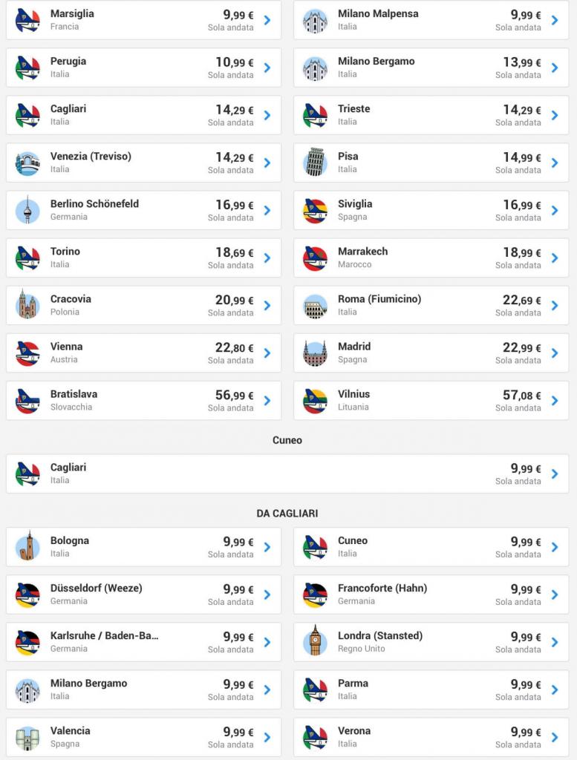Select the Karlsruhe / Baden-Ba… flight card
Screen dimensions: 577x760
143,642
